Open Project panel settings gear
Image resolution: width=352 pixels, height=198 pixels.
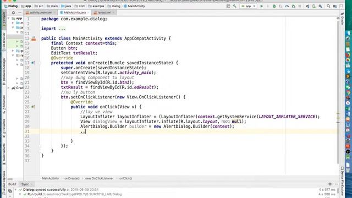pos(13,13)
